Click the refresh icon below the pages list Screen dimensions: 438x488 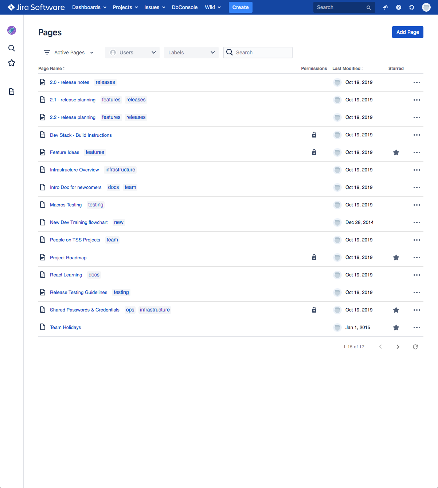click(x=415, y=347)
